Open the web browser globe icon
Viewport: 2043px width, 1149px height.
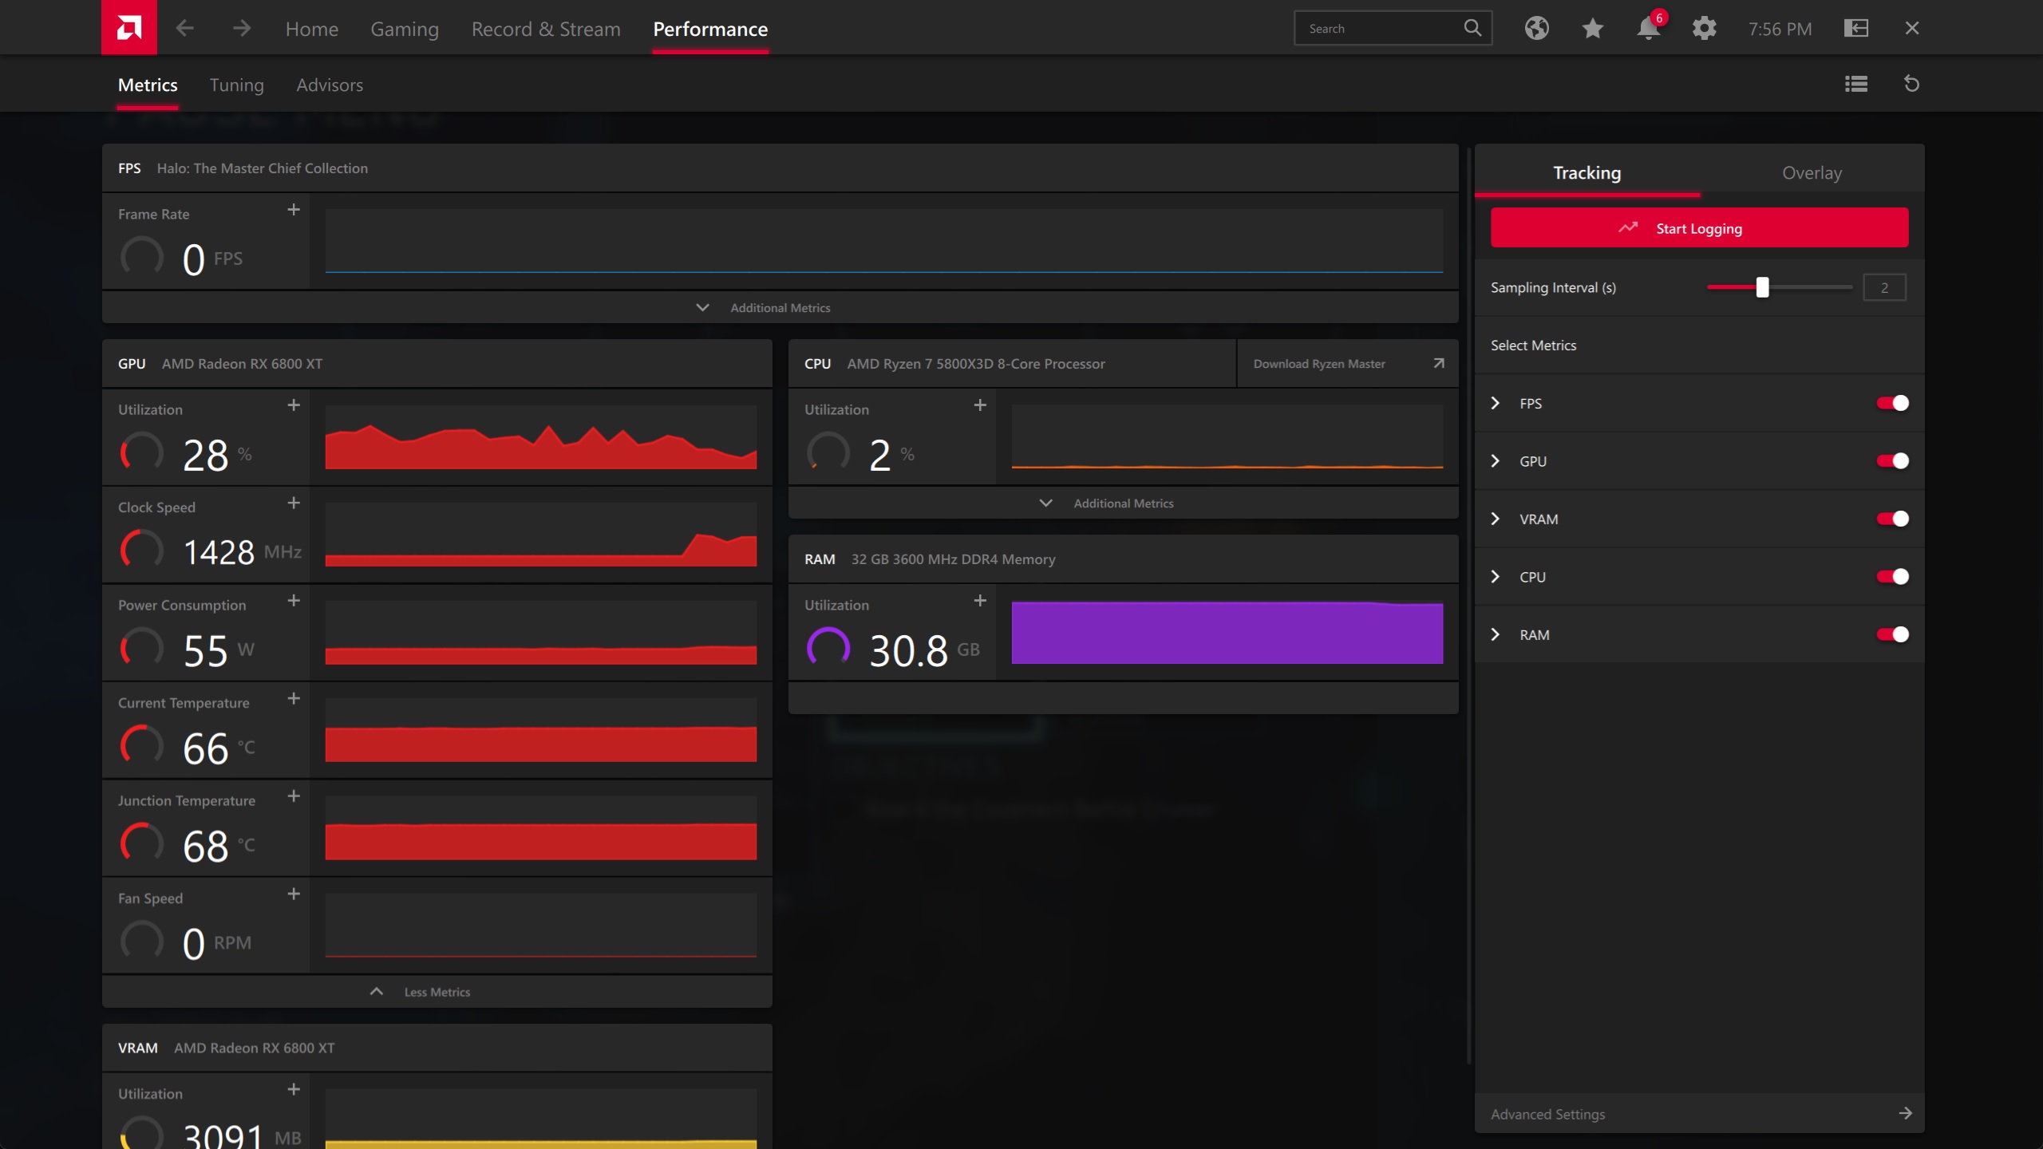(x=1536, y=29)
